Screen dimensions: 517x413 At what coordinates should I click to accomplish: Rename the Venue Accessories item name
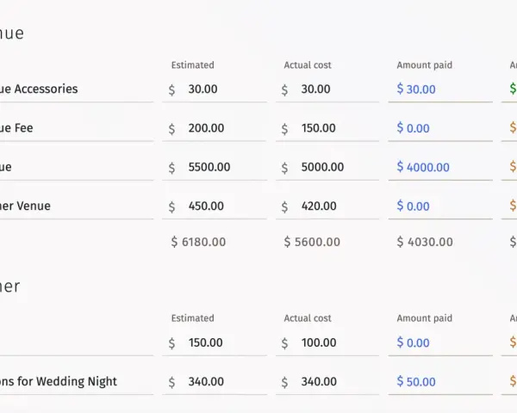pos(77,89)
